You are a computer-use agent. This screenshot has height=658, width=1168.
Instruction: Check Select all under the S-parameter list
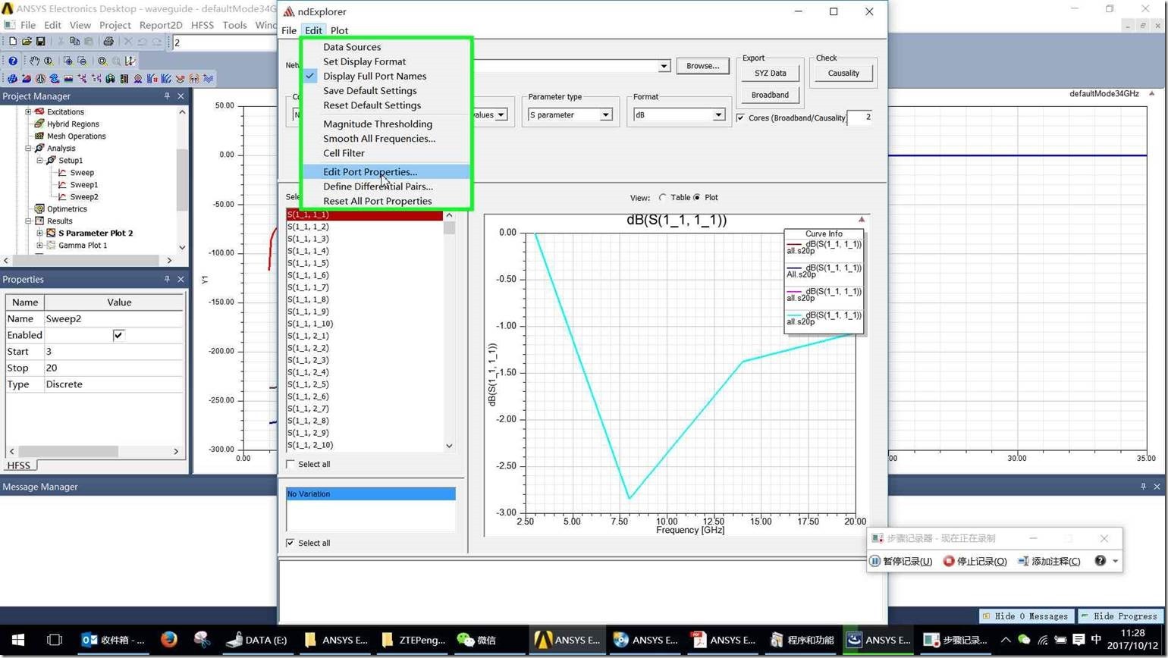290,464
